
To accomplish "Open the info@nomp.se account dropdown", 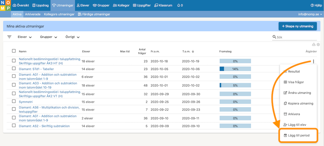I will tap(310, 14).
